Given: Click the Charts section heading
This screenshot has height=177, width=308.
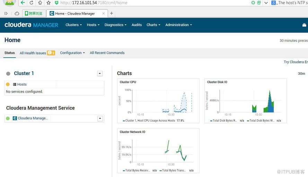Looking at the screenshot, I should (124, 73).
